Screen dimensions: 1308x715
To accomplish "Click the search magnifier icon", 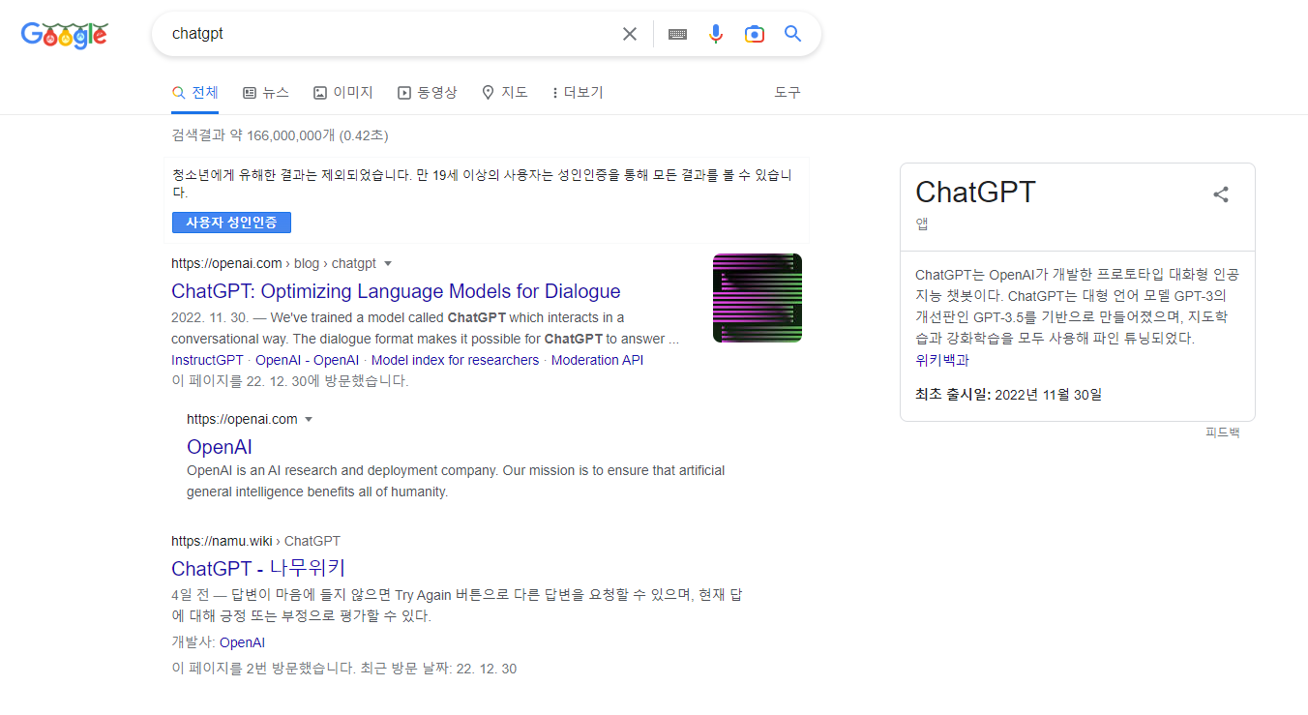I will pyautogui.click(x=792, y=34).
